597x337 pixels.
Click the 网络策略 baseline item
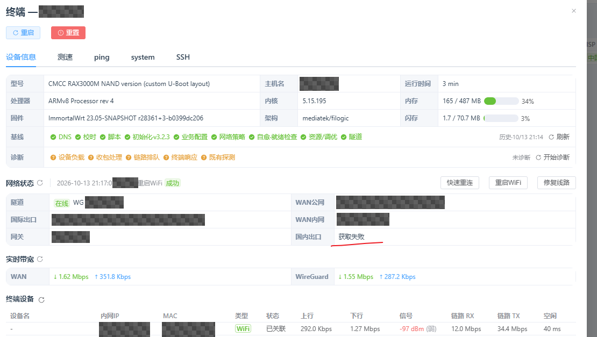click(229, 137)
